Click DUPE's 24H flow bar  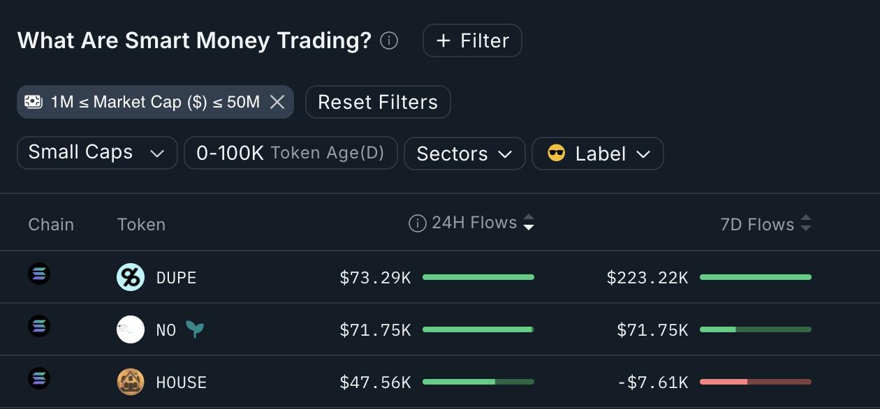(x=478, y=277)
